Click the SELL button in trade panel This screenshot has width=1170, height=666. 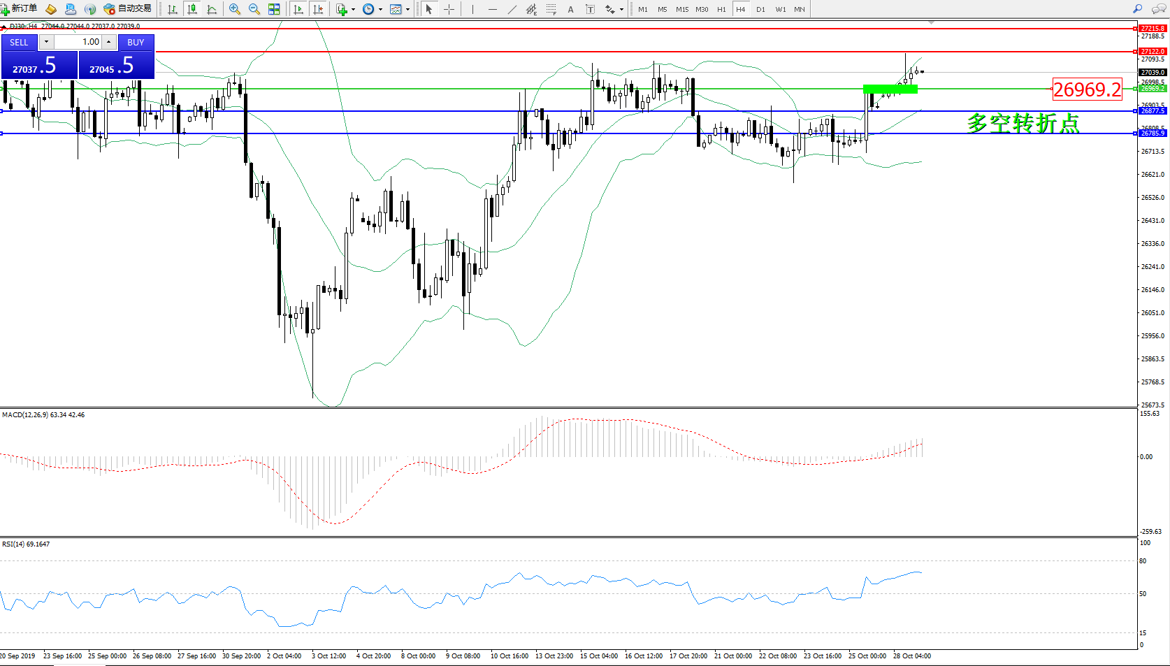click(x=19, y=43)
